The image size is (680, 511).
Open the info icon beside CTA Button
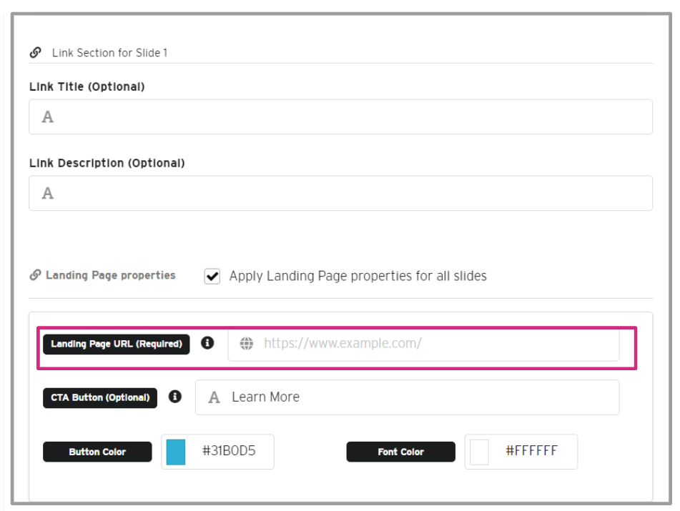[x=175, y=397]
